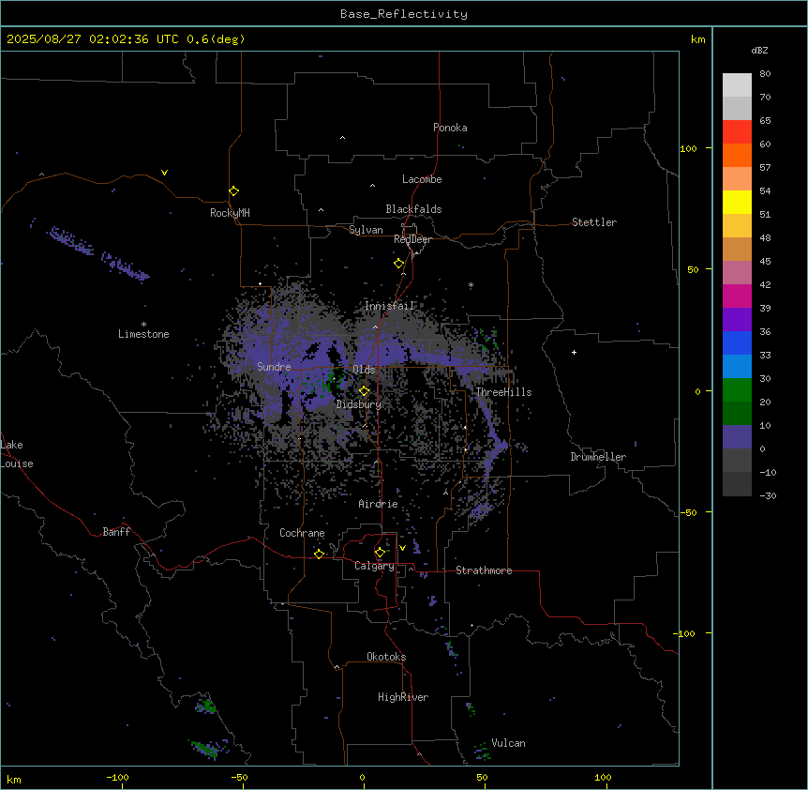Click the Sundre city label
Viewport: 808px width, 790px height.
point(274,367)
